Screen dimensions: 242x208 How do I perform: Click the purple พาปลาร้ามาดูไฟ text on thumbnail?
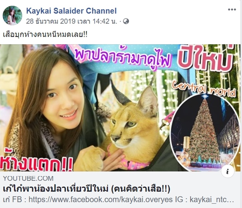(123, 57)
